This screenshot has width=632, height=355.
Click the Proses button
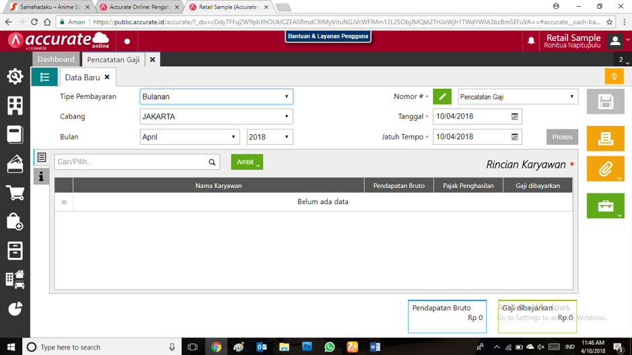pyautogui.click(x=562, y=137)
